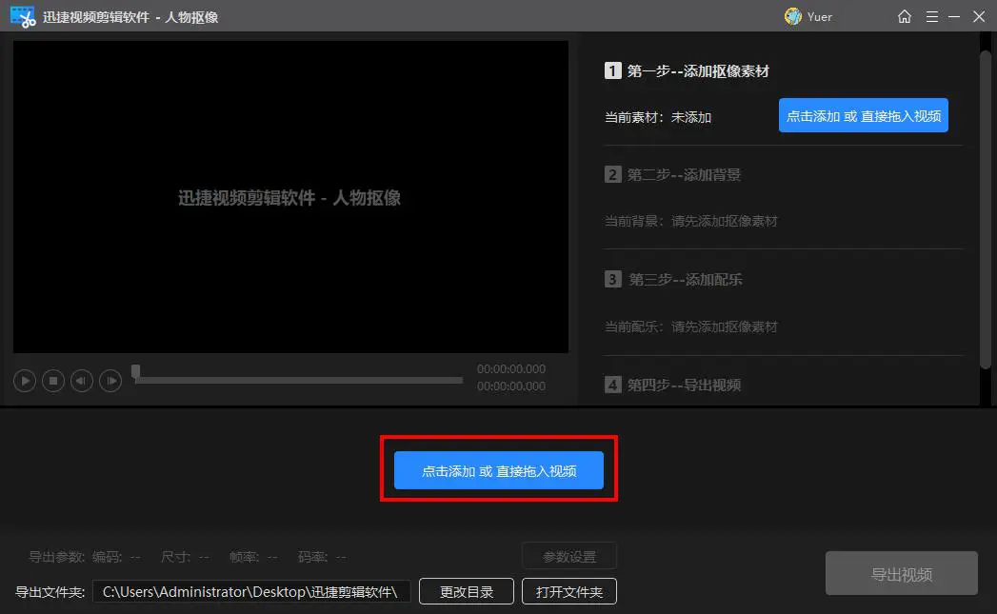
Task: Click the video preview area
Action: [x=290, y=197]
